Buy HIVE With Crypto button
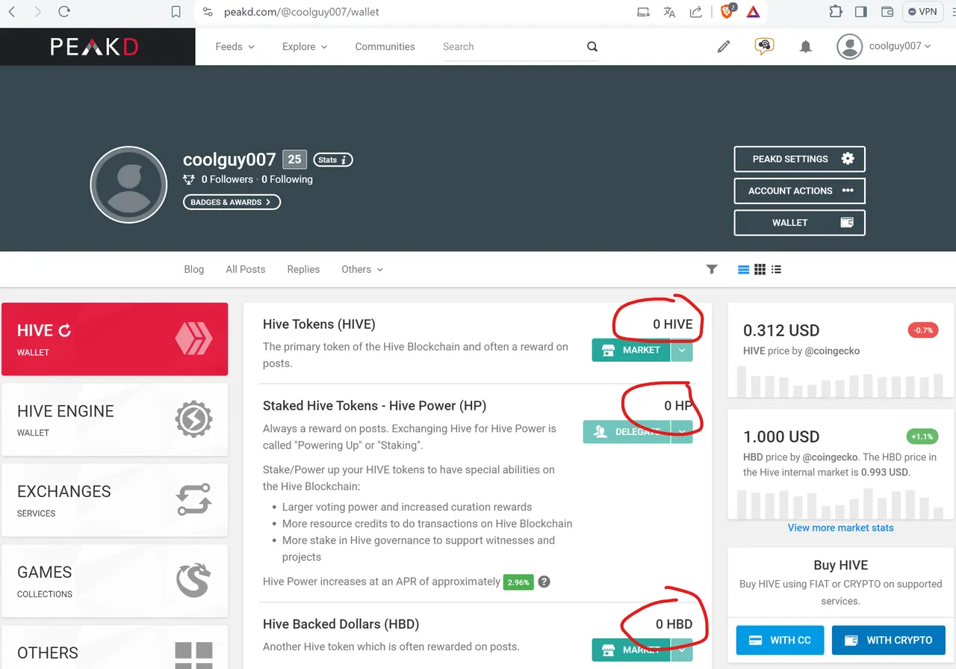This screenshot has width=956, height=669. pos(889,640)
